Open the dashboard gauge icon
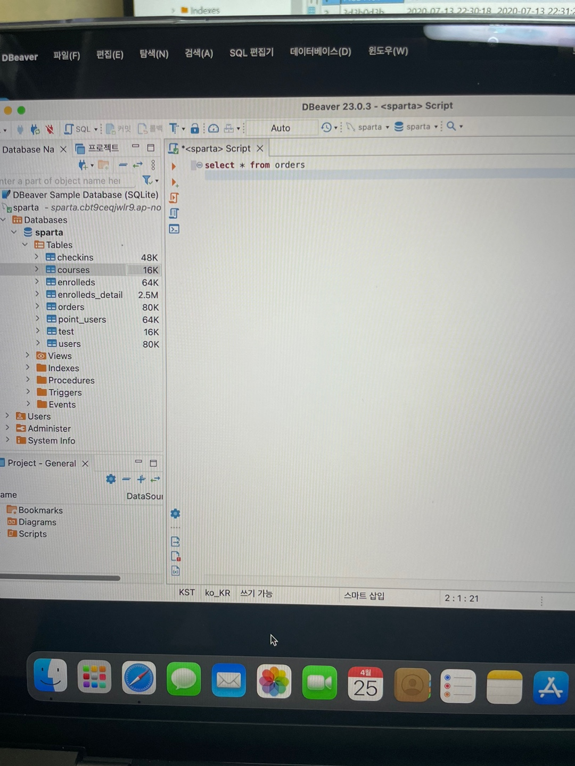Image resolution: width=575 pixels, height=766 pixels. (x=213, y=128)
